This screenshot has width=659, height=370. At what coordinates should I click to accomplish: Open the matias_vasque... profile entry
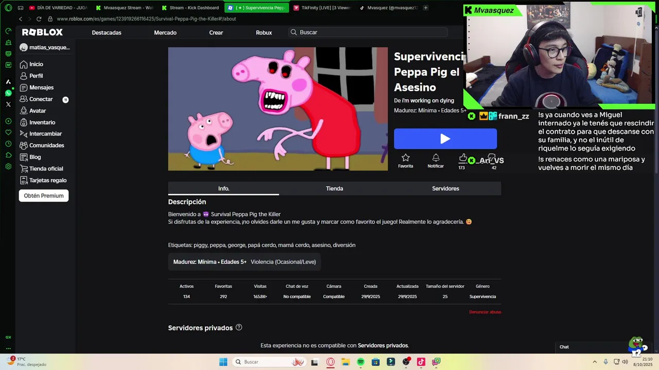pos(45,47)
